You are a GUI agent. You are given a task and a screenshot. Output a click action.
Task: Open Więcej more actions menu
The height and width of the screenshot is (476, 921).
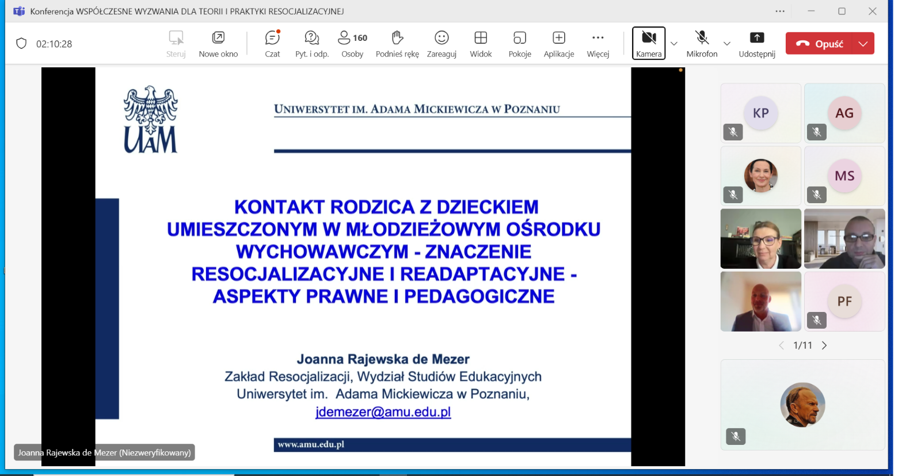[598, 44]
